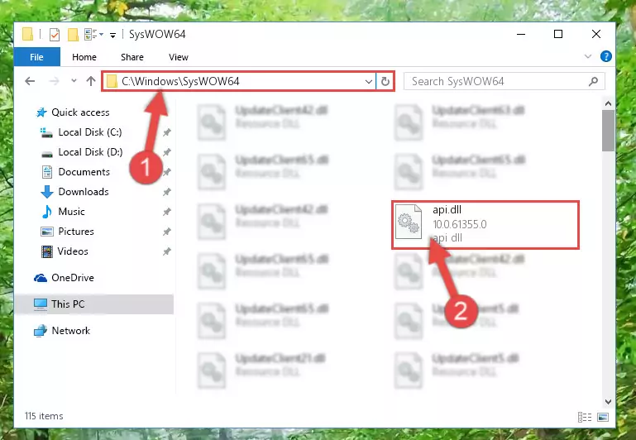Click the Music note icon

47,212
